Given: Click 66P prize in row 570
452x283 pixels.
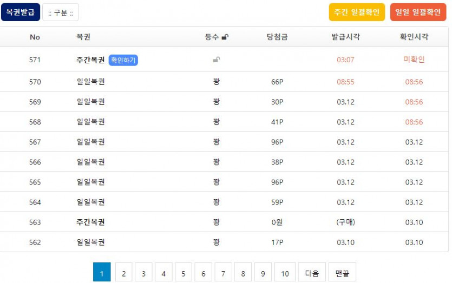Looking at the screenshot, I should pos(277,82).
